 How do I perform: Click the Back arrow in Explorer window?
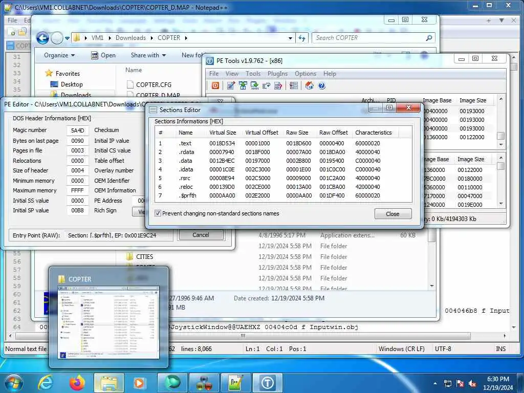[x=43, y=38]
